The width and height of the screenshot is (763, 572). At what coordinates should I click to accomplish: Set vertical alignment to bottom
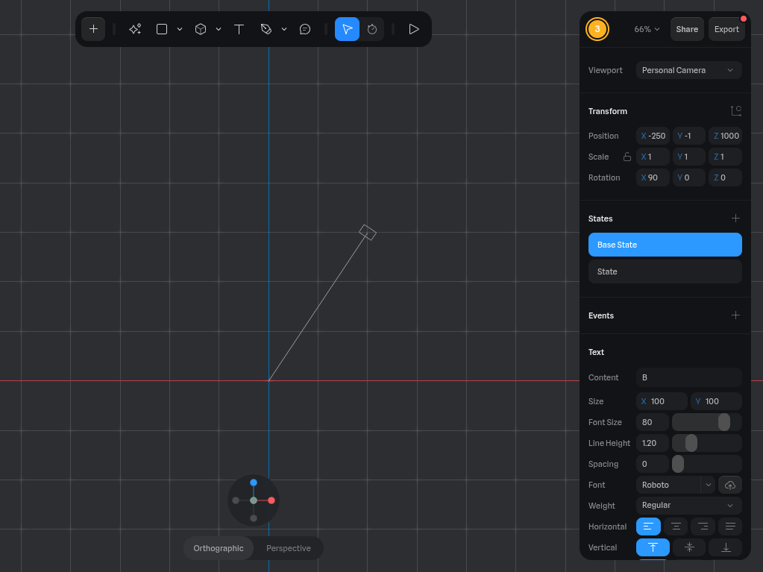pos(725,547)
